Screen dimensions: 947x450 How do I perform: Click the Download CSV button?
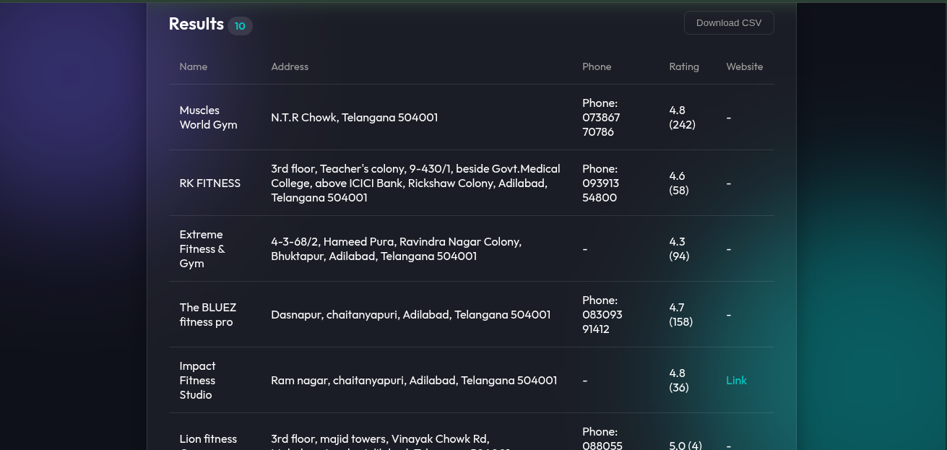728,23
